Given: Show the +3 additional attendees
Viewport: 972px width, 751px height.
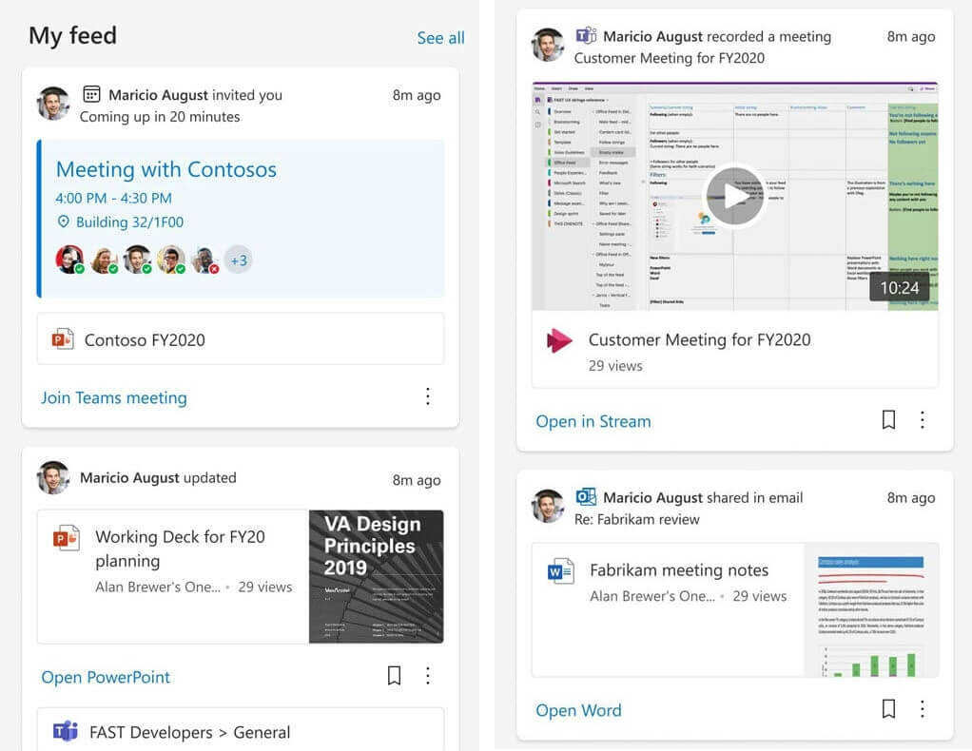Looking at the screenshot, I should (x=239, y=260).
